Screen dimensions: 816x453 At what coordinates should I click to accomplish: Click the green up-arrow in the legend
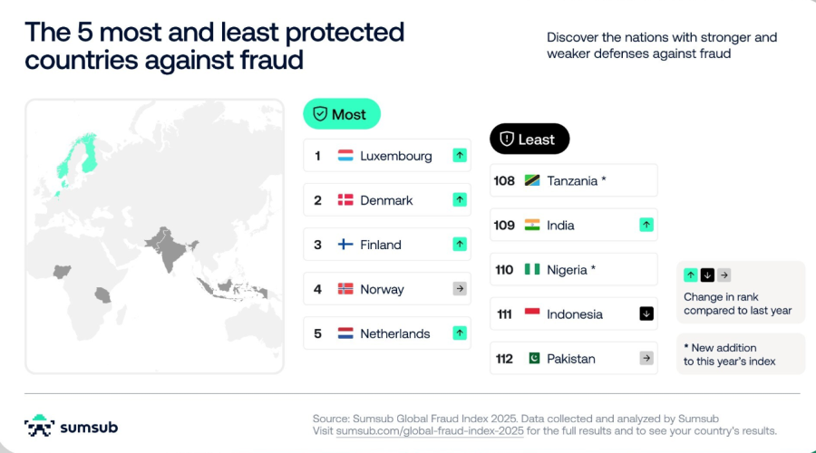pos(691,275)
